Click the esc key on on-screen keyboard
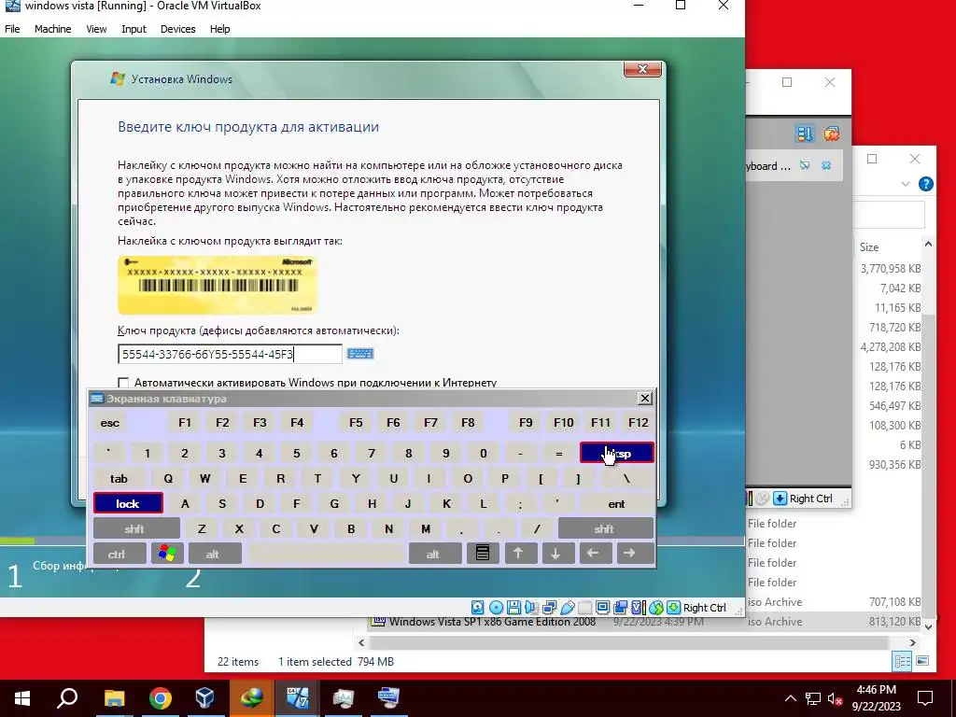956x717 pixels. click(110, 423)
